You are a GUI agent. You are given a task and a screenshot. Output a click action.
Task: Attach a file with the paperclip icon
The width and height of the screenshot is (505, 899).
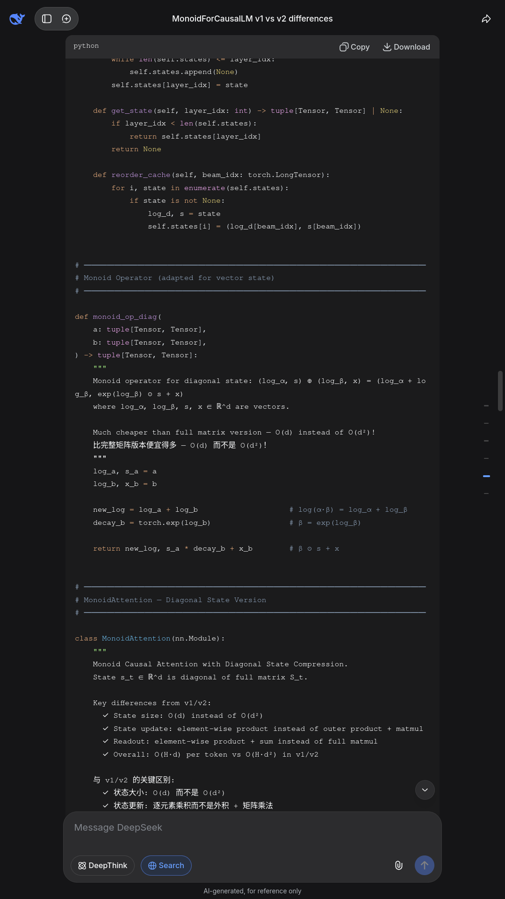coord(399,865)
